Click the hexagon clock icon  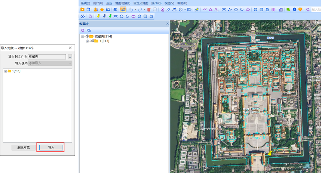181,9
